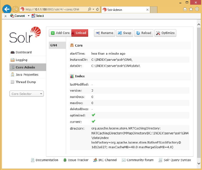Click the green plus Add Core icon
202x170 pixels.
click(x=53, y=33)
